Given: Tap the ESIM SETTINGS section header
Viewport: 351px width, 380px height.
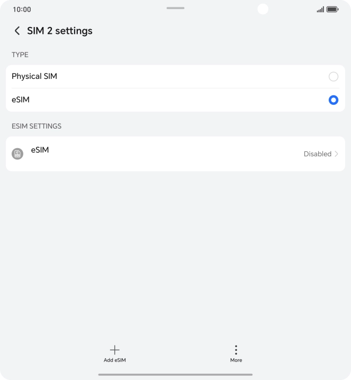Looking at the screenshot, I should pos(37,126).
